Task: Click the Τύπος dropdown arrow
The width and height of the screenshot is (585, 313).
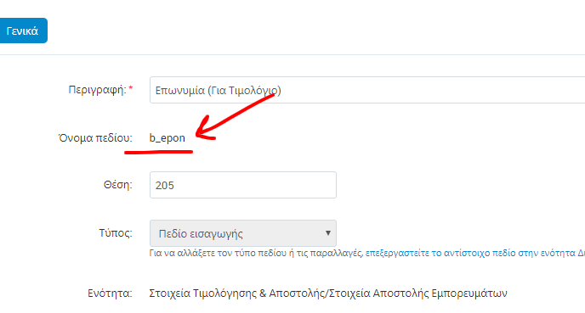Action: [x=328, y=233]
